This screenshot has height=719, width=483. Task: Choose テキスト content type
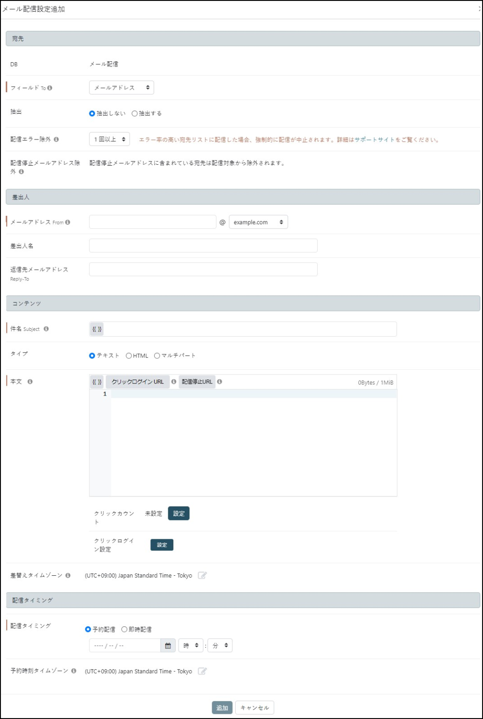(x=92, y=355)
